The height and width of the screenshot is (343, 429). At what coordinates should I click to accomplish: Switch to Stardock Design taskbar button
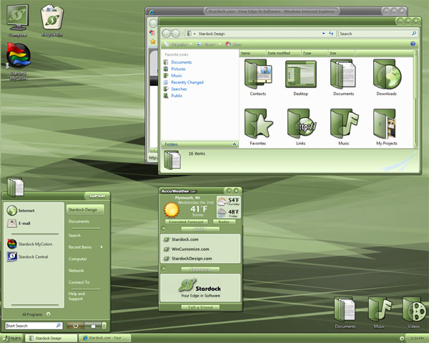point(51,338)
